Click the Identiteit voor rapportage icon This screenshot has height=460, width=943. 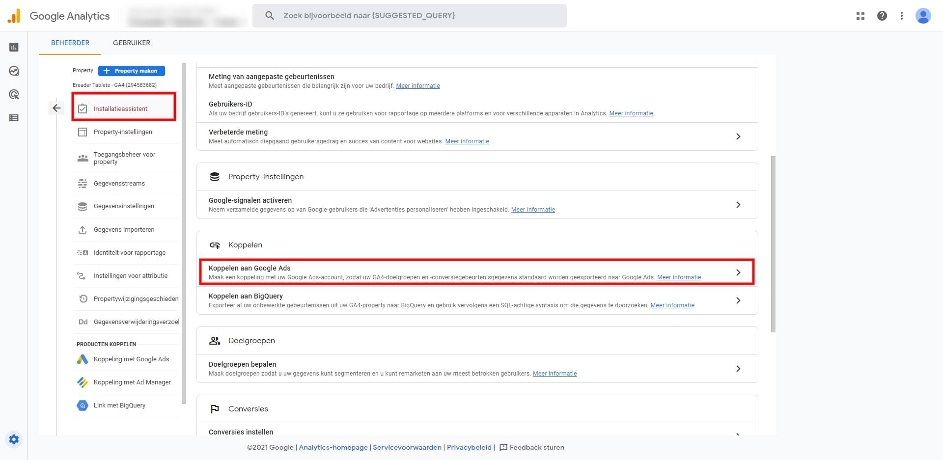click(83, 253)
